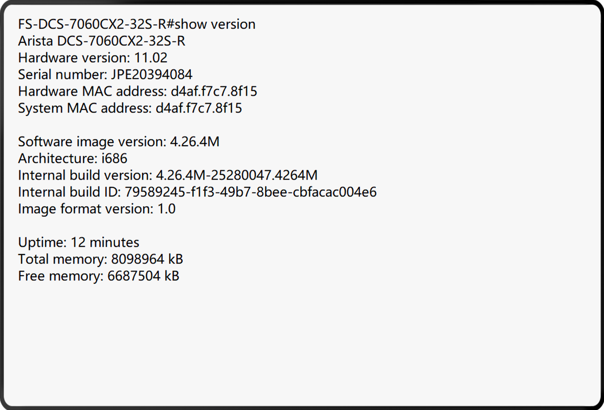Viewport: 604px width, 410px height.
Task: Click the 'show version' command text
Action: click(215, 24)
